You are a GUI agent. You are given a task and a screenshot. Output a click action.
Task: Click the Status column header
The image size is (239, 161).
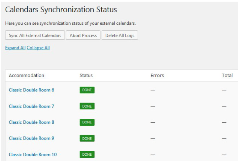86,76
